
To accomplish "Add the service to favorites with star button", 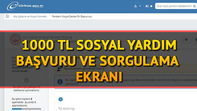I will coord(186,39).
